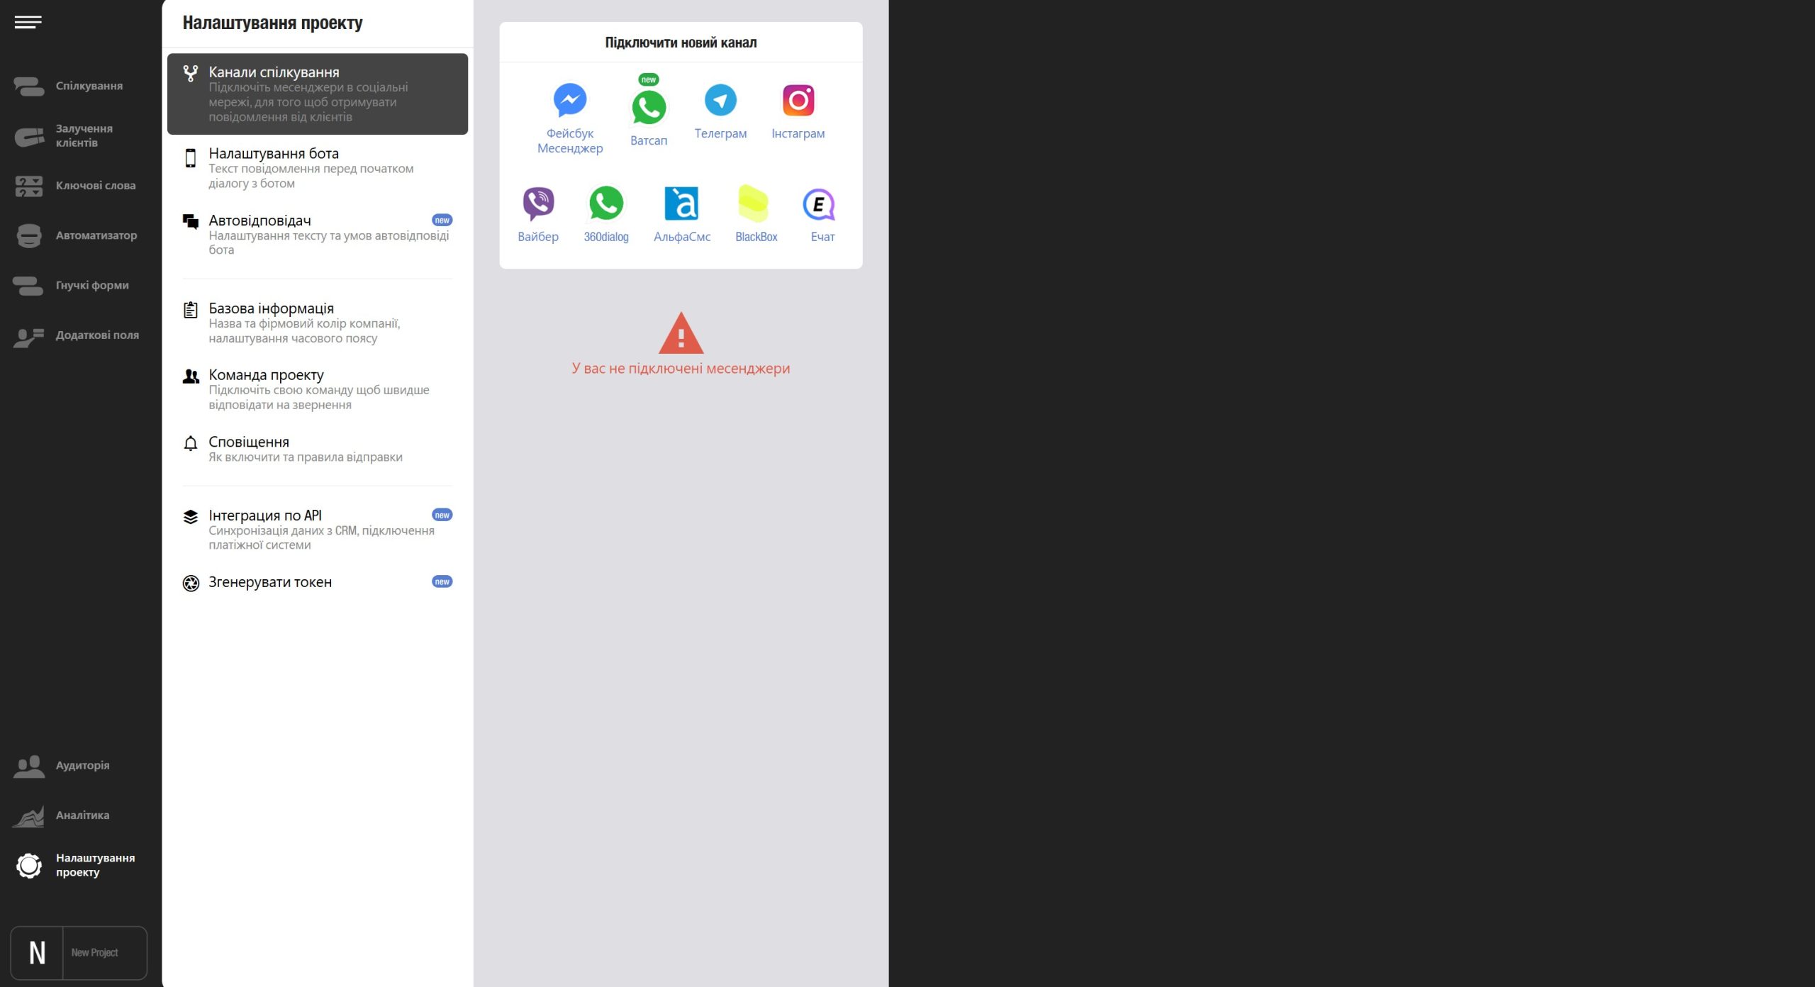This screenshot has width=1815, height=987.
Task: Open Сповіщення settings
Action: coord(318,449)
